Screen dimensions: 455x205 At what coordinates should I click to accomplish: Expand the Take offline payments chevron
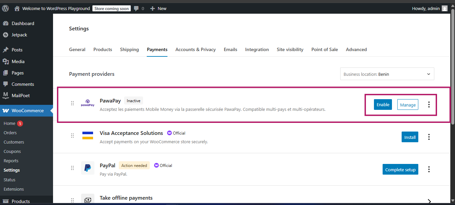(429, 201)
